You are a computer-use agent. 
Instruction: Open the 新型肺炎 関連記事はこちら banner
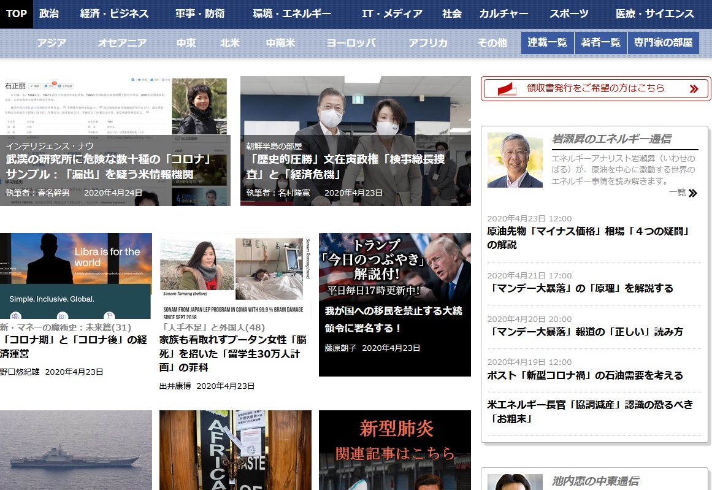[394, 450]
